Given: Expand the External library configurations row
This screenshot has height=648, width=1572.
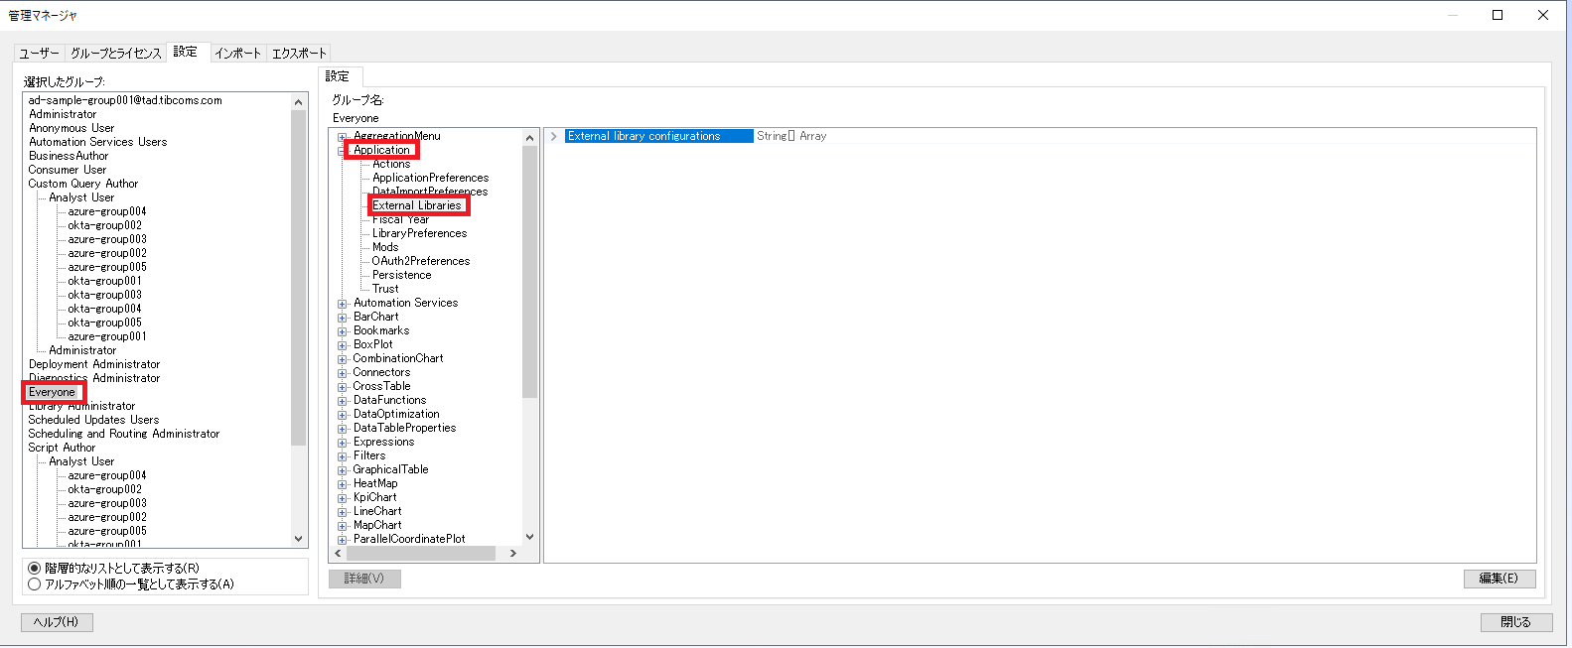Looking at the screenshot, I should tap(554, 136).
